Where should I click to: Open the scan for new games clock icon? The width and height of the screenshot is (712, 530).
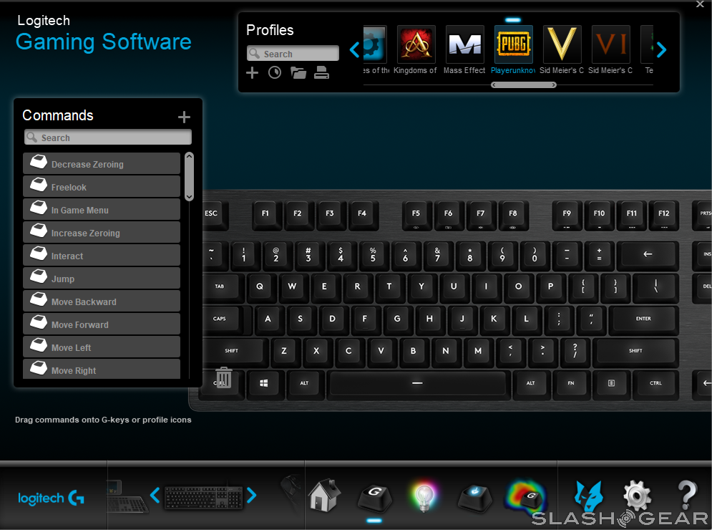tap(275, 73)
